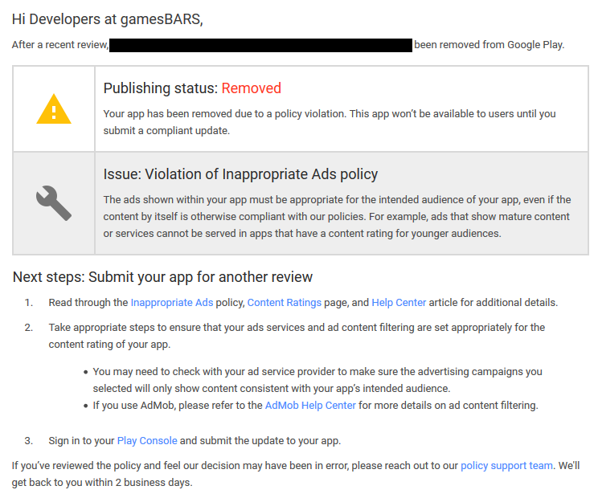594x494 pixels.
Task: Click the "Your app has been removed" paragraph
Action: point(329,121)
